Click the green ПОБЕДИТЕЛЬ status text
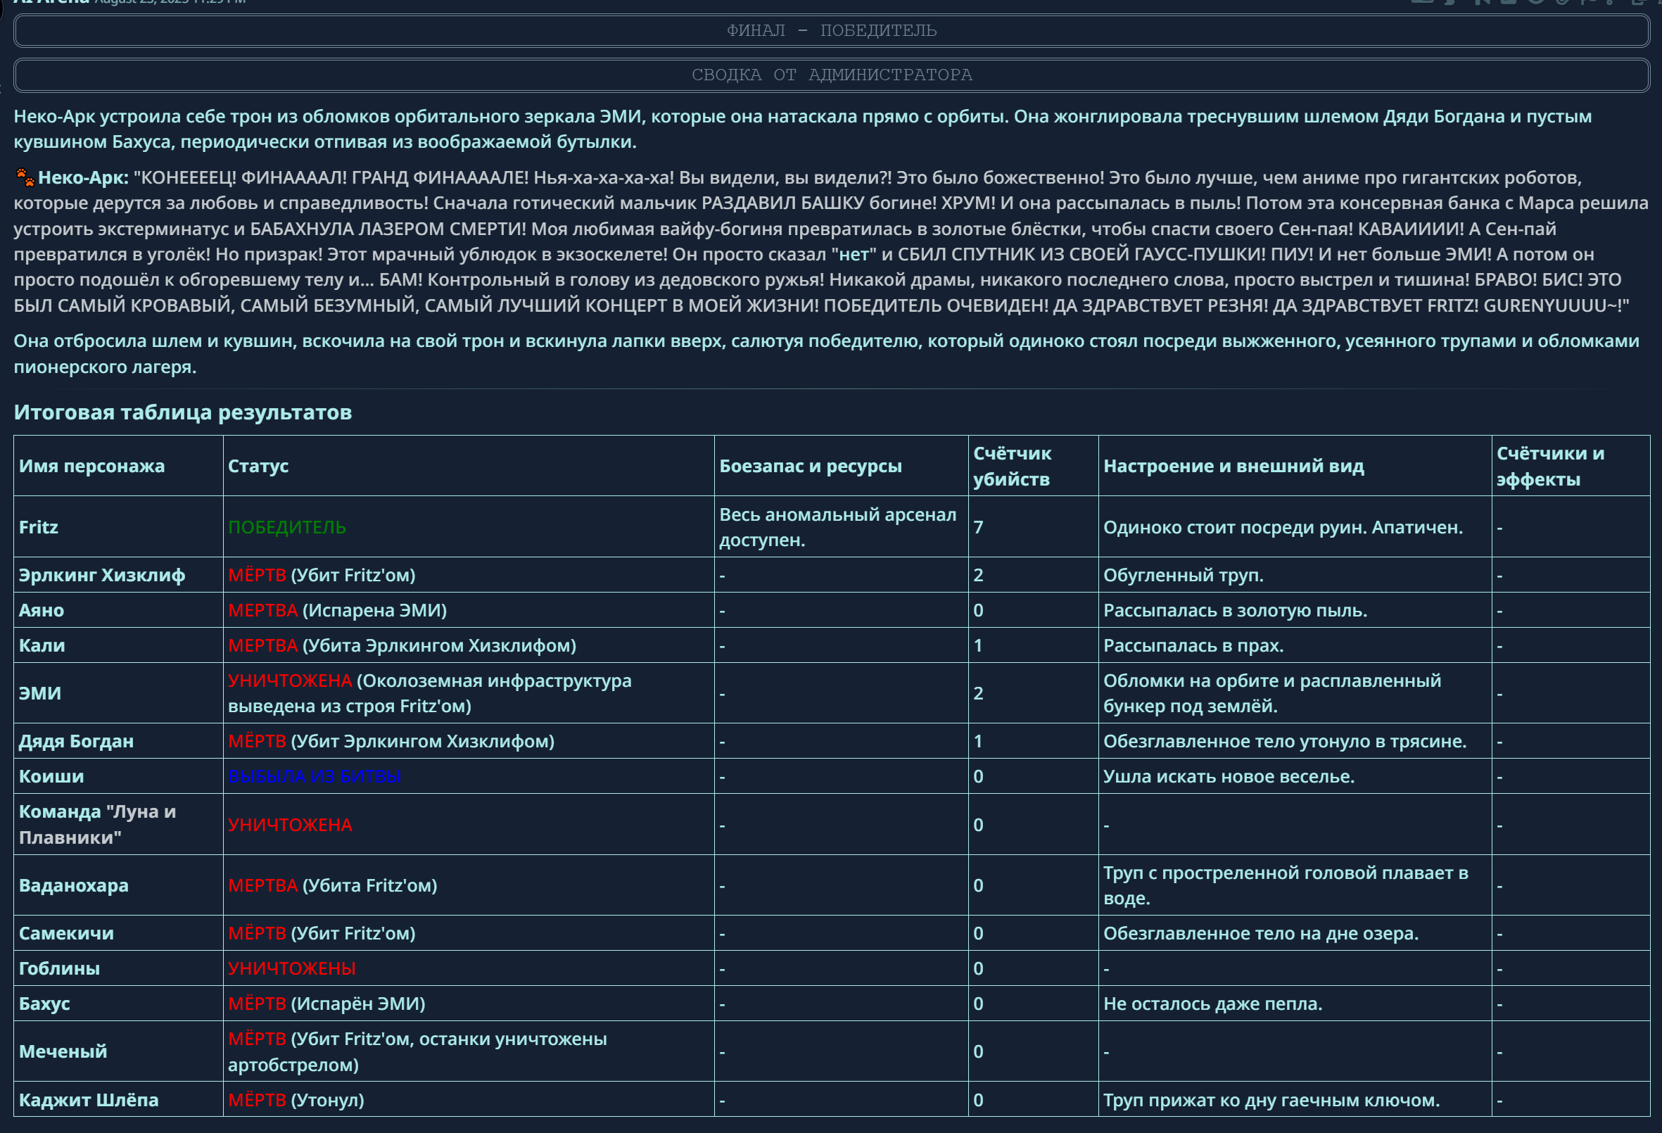This screenshot has width=1662, height=1133. coord(287,528)
